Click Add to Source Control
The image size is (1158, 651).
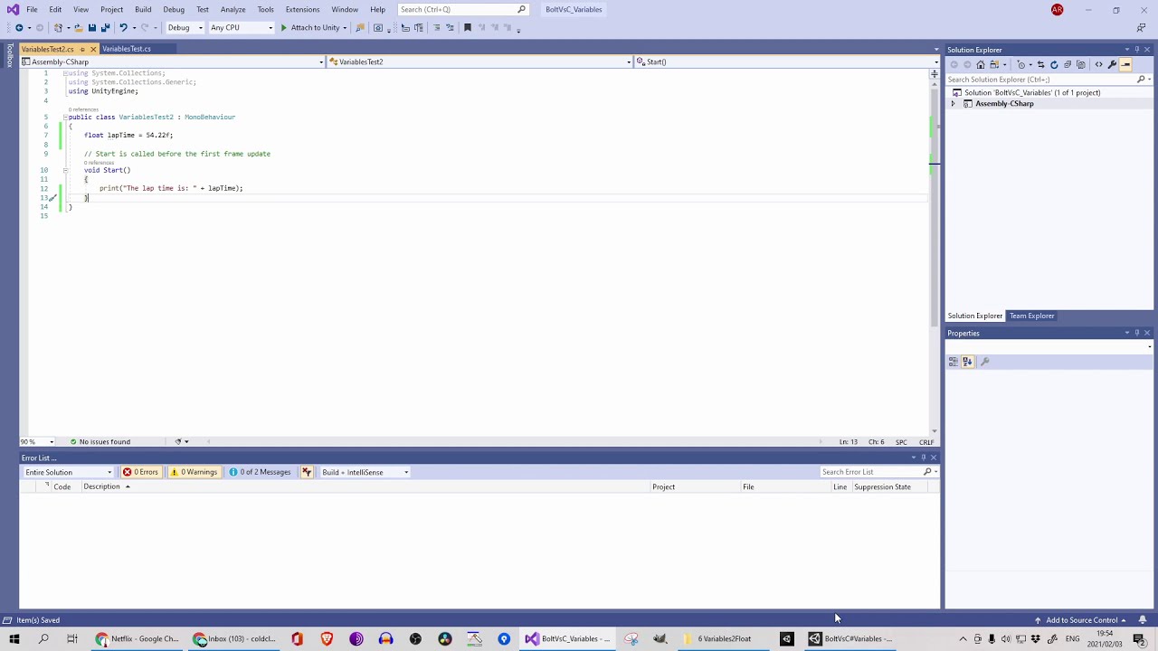pos(1081,620)
